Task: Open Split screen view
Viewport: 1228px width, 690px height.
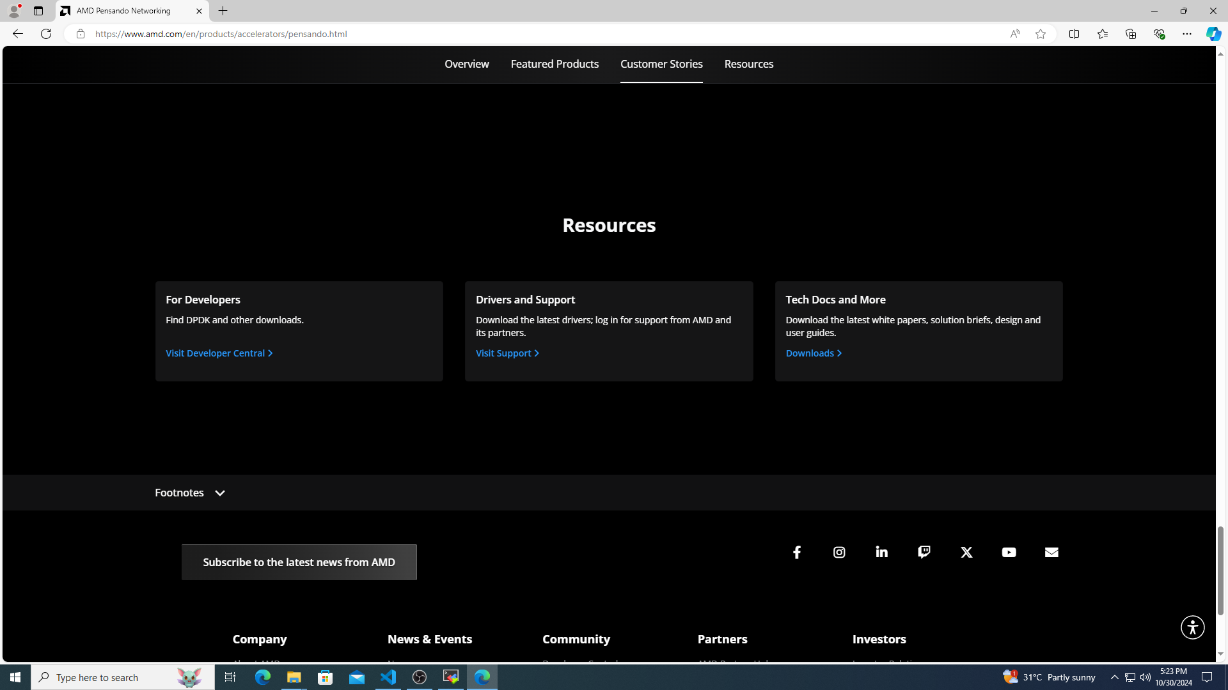Action: 1074,34
